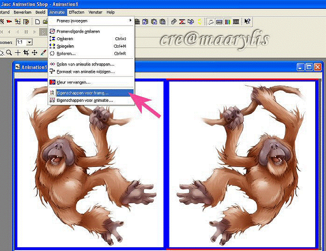Close the open Animatie menu
Screen dimensions: 326x251
coord(57,12)
